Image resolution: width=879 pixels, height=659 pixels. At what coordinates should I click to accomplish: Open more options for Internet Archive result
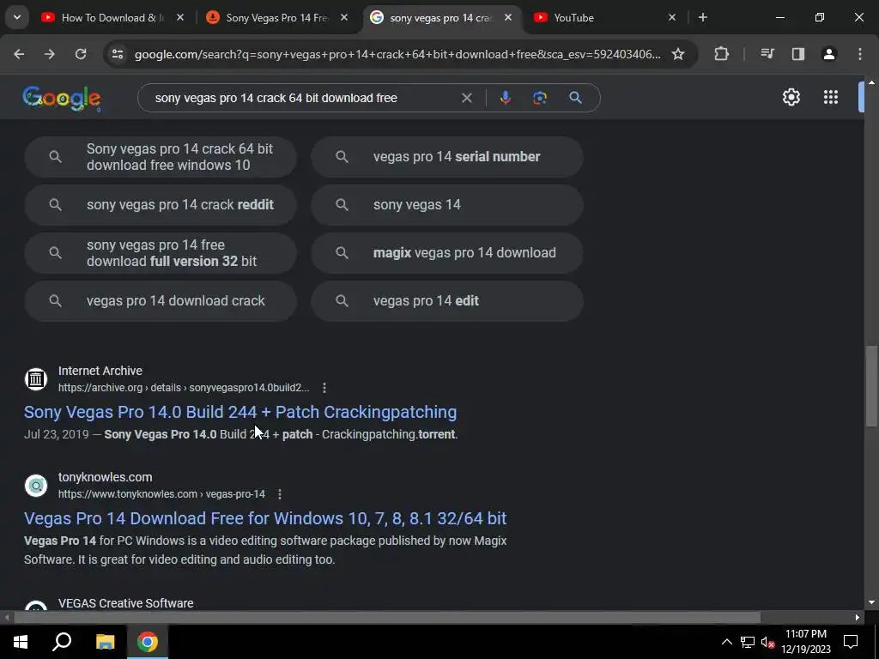[324, 388]
